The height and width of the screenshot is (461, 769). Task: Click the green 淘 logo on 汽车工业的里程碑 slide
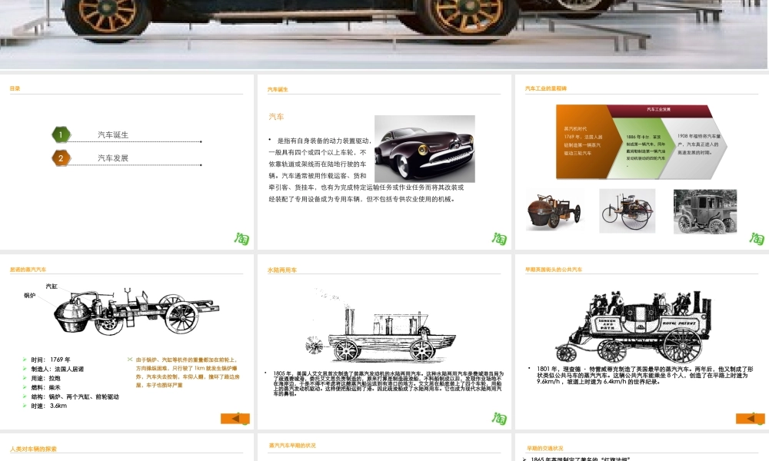click(757, 239)
